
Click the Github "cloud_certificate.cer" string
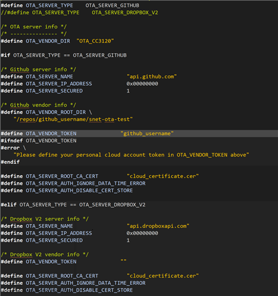[162, 176]
